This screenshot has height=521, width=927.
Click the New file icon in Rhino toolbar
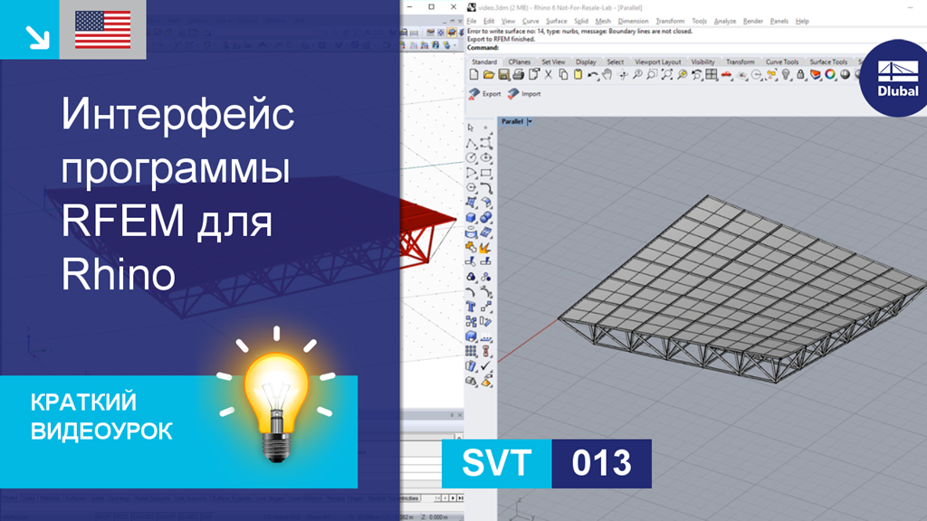(x=473, y=75)
